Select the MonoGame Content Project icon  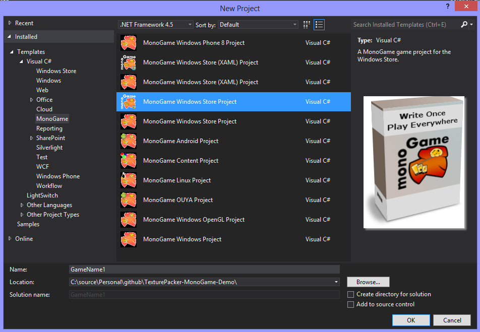[x=129, y=161]
